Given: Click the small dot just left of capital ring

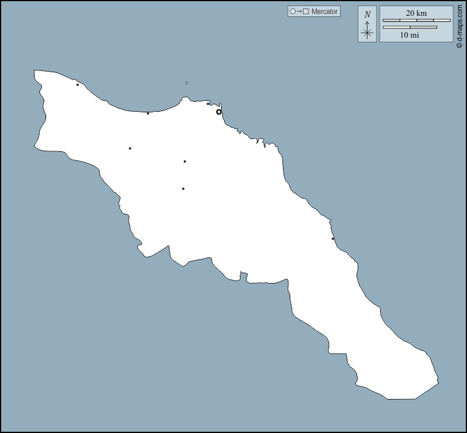Looking at the screenshot, I should coord(208,104).
